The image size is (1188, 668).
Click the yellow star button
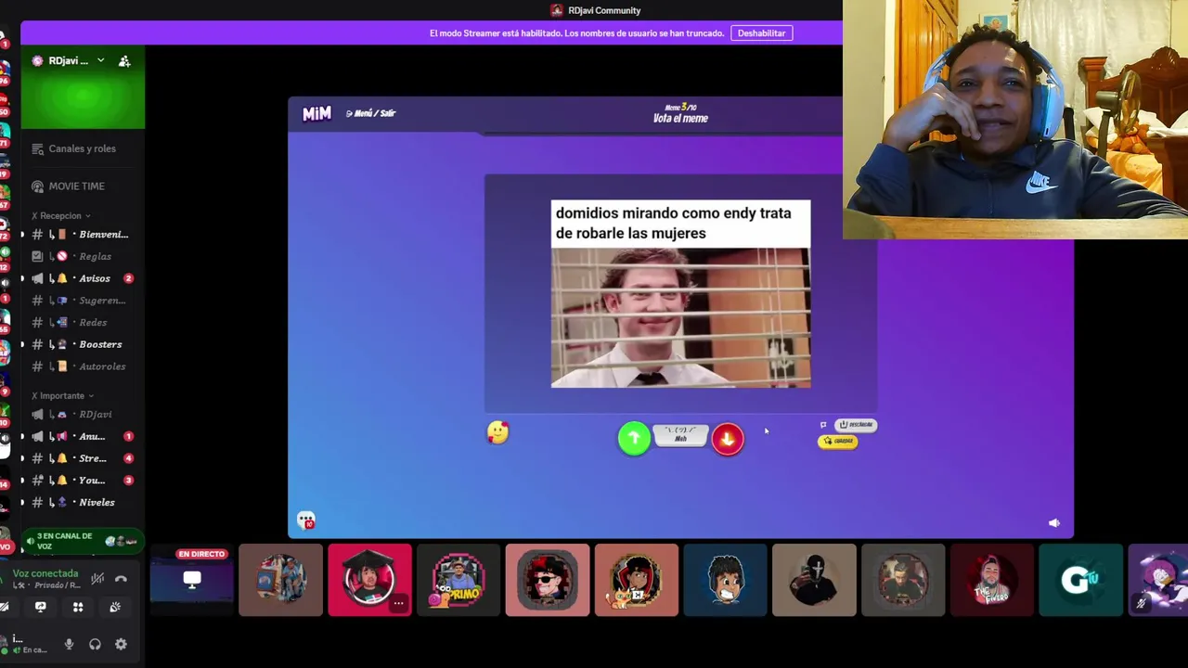(838, 442)
